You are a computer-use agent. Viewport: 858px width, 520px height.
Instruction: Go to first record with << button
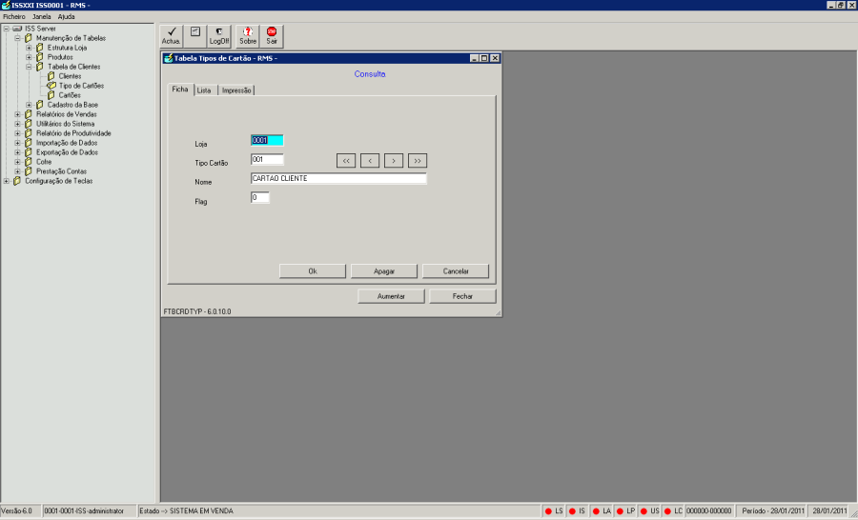(346, 161)
